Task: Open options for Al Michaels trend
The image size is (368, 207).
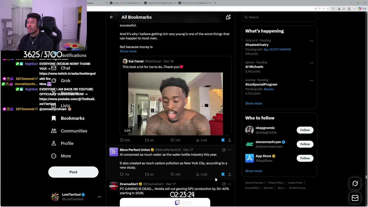Action: click(311, 63)
